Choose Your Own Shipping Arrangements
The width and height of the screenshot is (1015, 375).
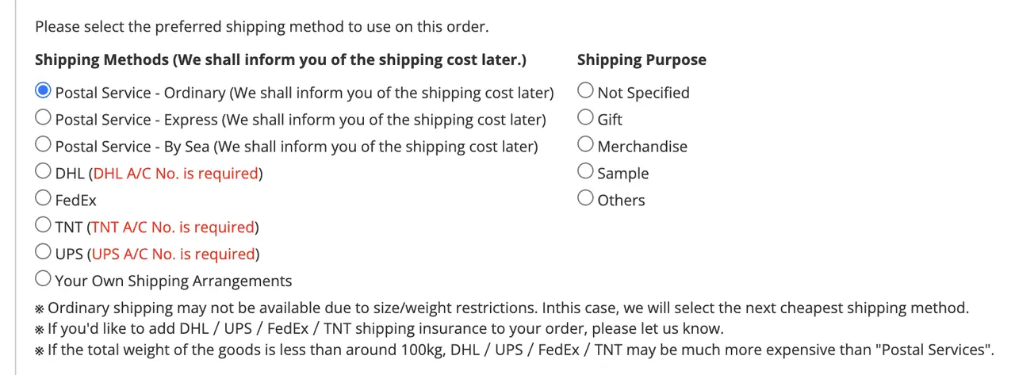[44, 280]
